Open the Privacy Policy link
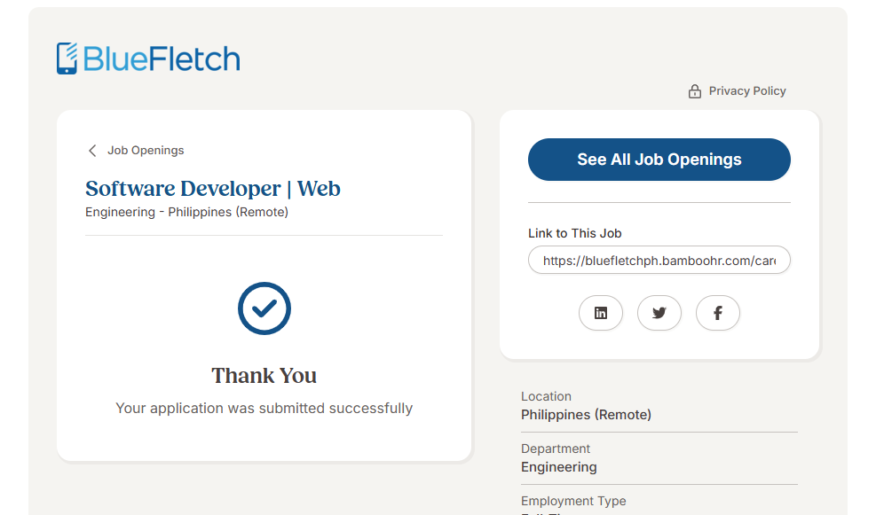876x515 pixels. pyautogui.click(x=747, y=91)
